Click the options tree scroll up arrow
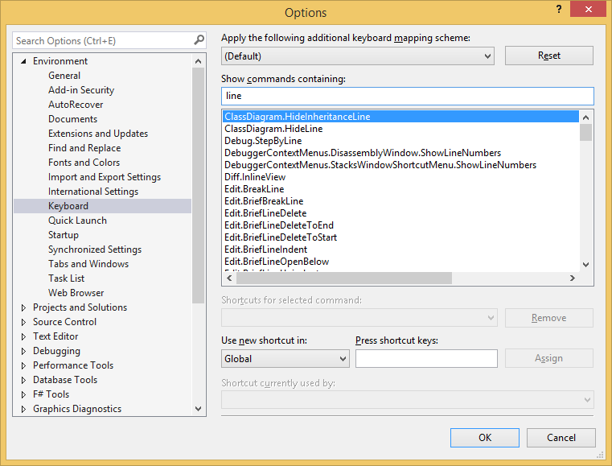 pos(199,61)
